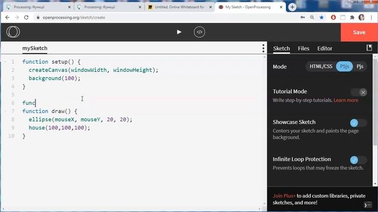
Task: Click the saved password key icon
Action: click(302, 17)
